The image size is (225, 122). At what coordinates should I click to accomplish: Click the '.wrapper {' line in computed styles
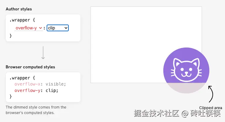pyautogui.click(x=22, y=78)
